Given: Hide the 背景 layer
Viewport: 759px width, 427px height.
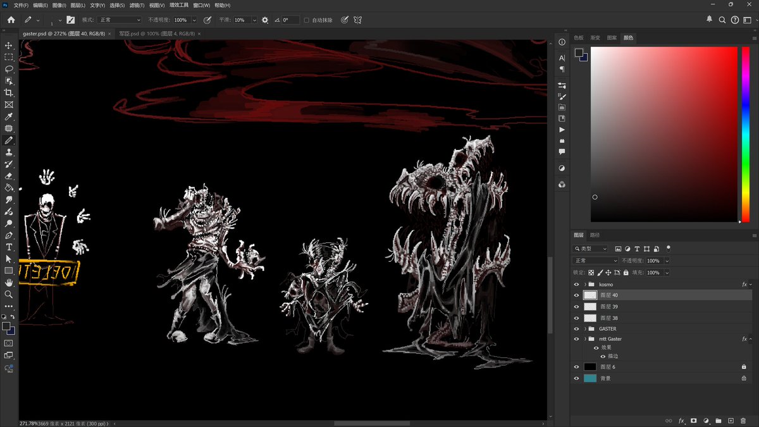Looking at the screenshot, I should point(576,378).
